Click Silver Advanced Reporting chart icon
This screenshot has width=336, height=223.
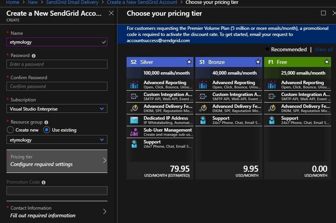point(134,85)
